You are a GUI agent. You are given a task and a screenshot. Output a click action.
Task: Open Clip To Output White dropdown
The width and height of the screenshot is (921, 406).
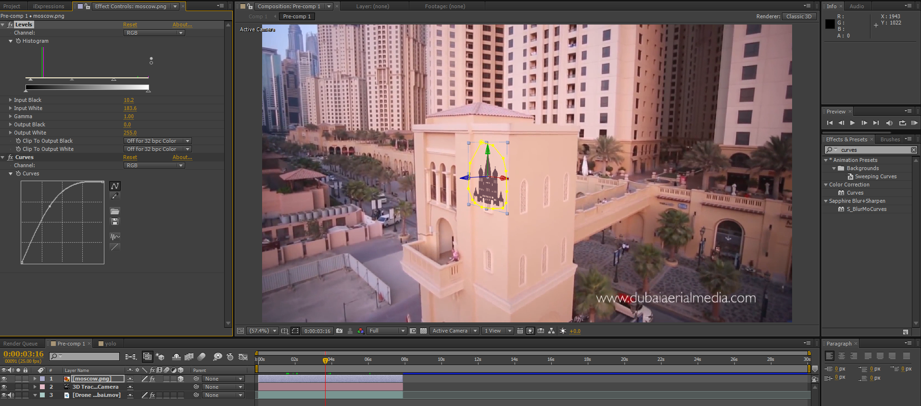tap(158, 149)
